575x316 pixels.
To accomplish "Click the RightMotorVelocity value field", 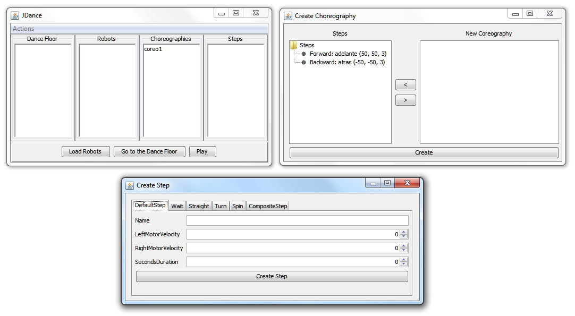I will pyautogui.click(x=293, y=248).
